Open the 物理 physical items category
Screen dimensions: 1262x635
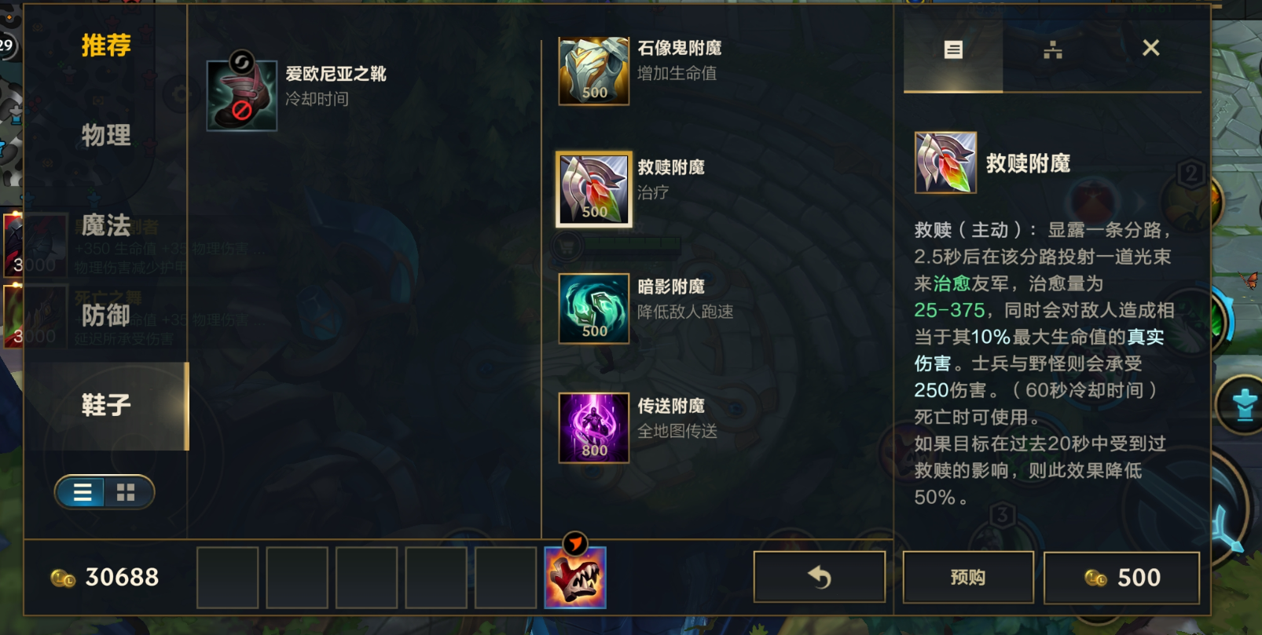coord(106,135)
